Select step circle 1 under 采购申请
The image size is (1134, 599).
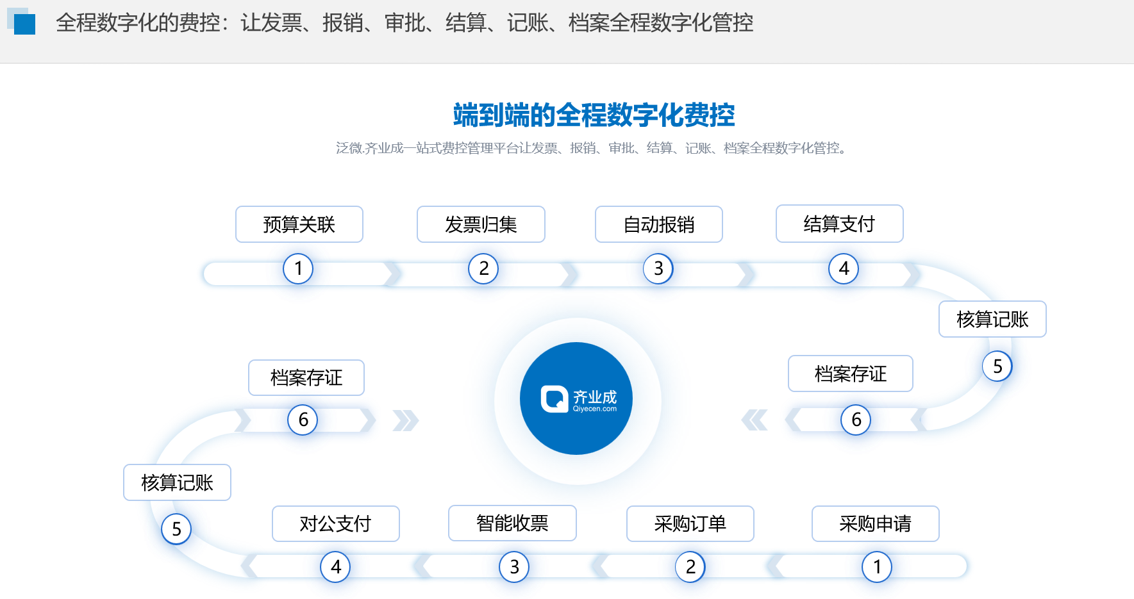pyautogui.click(x=877, y=567)
